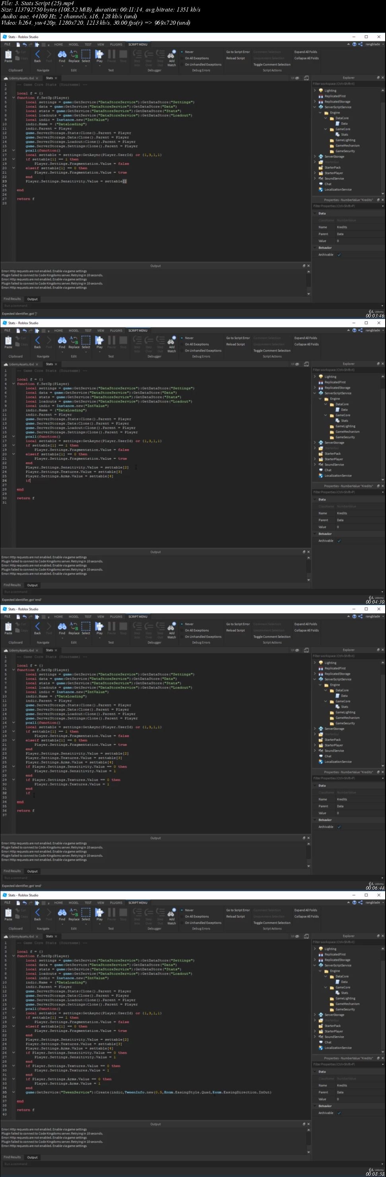Viewport: 386px width, 1177px height.
Task: Click the Paste icon in the 00:03:46 frame
Action: pyautogui.click(x=8, y=55)
